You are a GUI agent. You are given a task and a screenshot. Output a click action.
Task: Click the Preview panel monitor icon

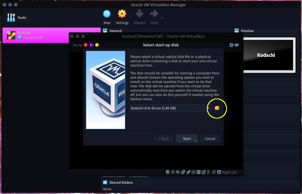[x=237, y=31]
